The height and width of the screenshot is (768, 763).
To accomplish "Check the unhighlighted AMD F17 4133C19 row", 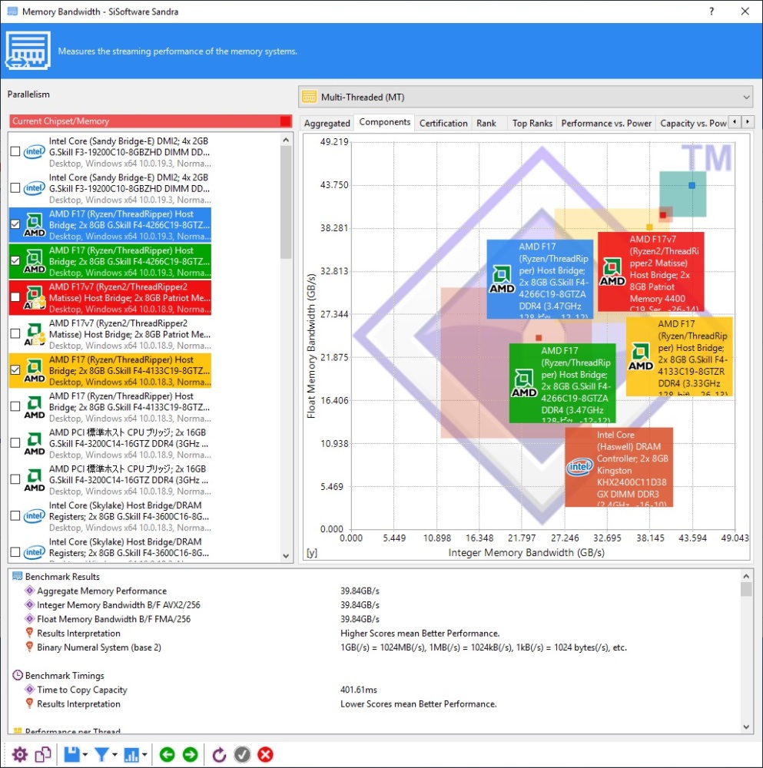I will pyautogui.click(x=15, y=406).
